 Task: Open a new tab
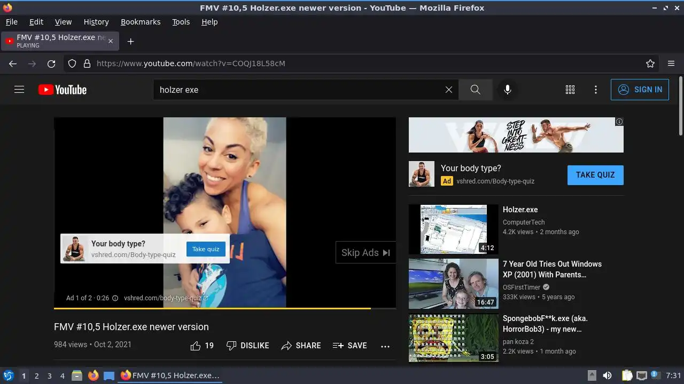click(130, 41)
